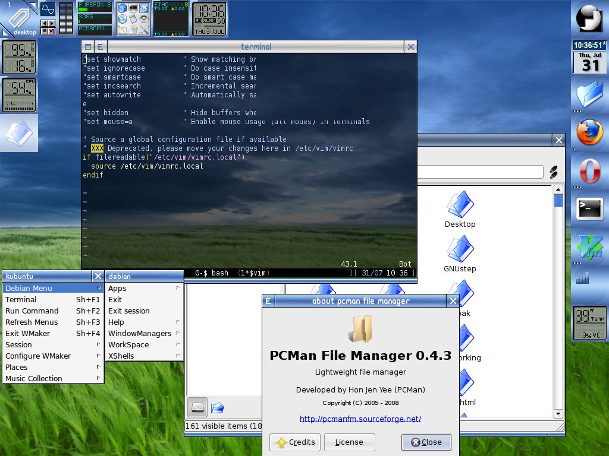Expand the Music Collection submenu
The image size is (609, 456).
click(x=53, y=378)
